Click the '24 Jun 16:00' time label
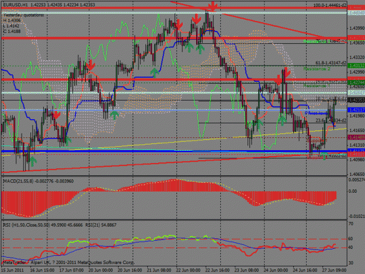The image size is (365, 274). [x=305, y=270]
